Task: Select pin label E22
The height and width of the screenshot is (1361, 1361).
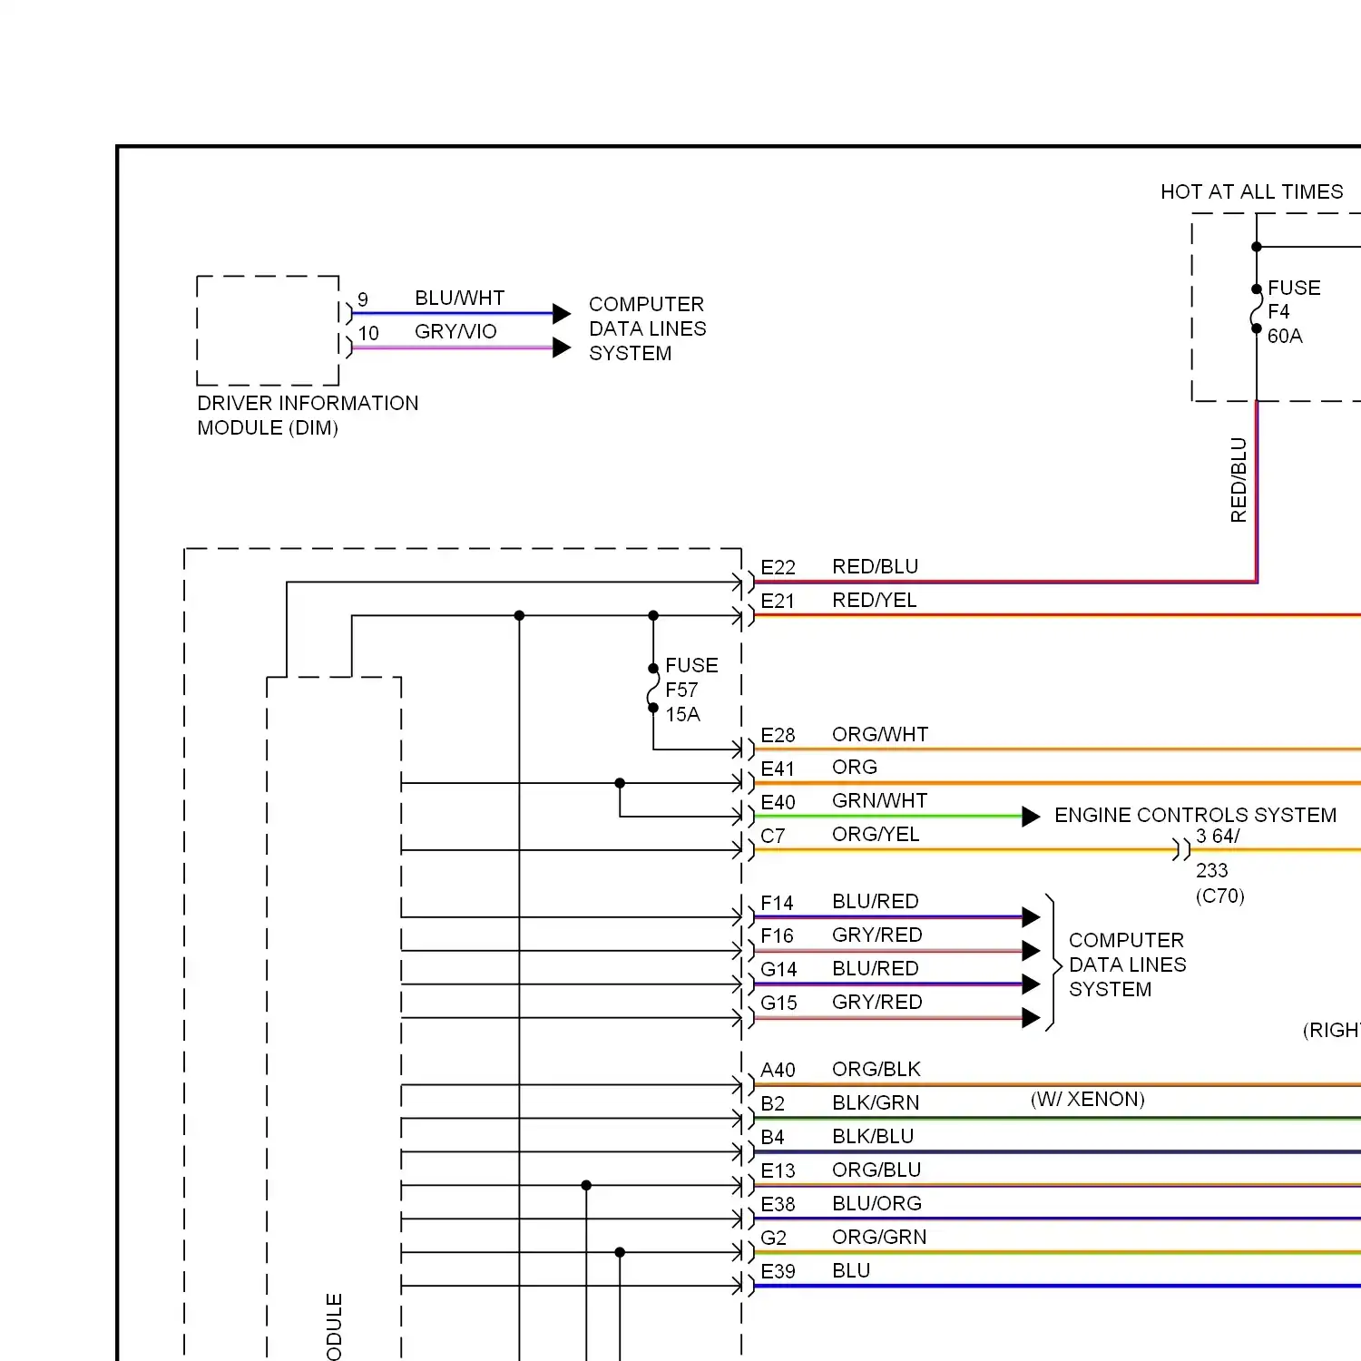Action: (x=778, y=567)
